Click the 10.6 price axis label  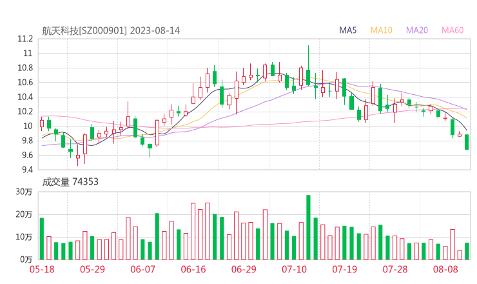25,83
